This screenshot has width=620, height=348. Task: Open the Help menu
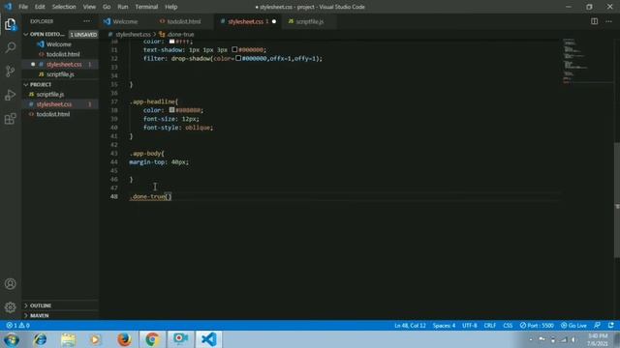[x=170, y=7]
